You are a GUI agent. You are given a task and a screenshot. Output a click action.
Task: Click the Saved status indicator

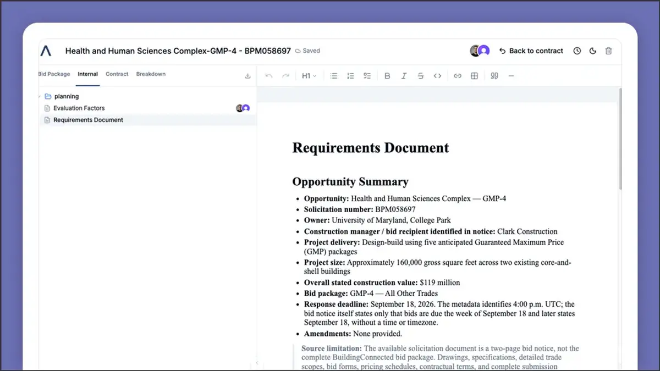(x=307, y=51)
